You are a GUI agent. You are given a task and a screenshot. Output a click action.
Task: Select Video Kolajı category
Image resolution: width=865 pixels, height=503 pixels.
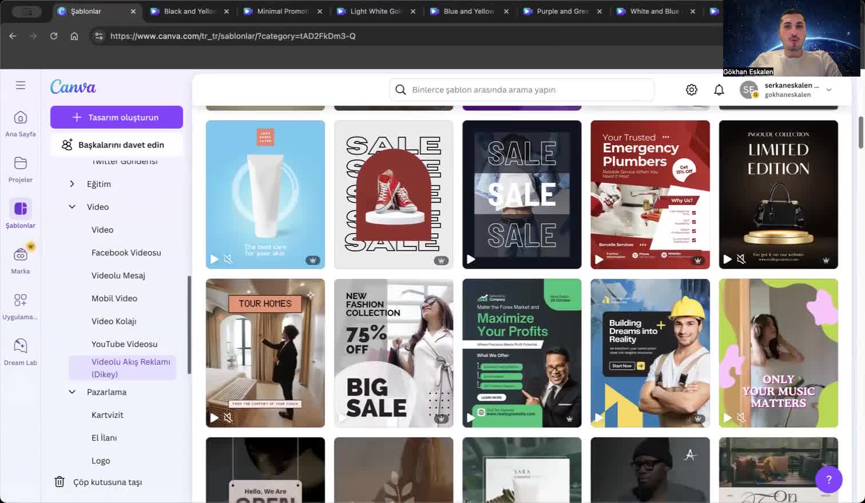(x=114, y=321)
